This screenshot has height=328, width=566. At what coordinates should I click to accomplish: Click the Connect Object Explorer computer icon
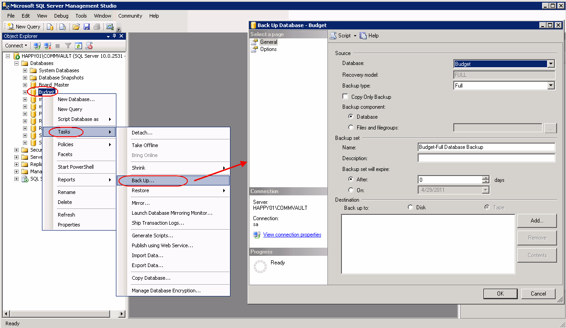[x=37, y=46]
